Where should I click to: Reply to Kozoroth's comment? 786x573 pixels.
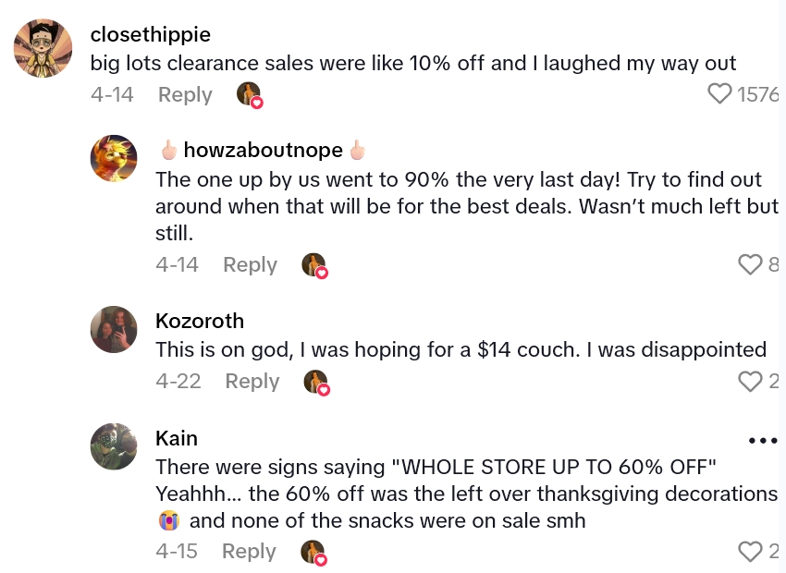[x=252, y=381]
